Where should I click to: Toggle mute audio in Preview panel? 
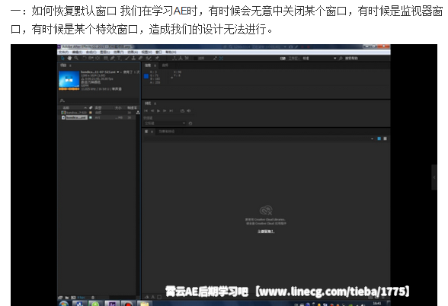tap(189, 111)
